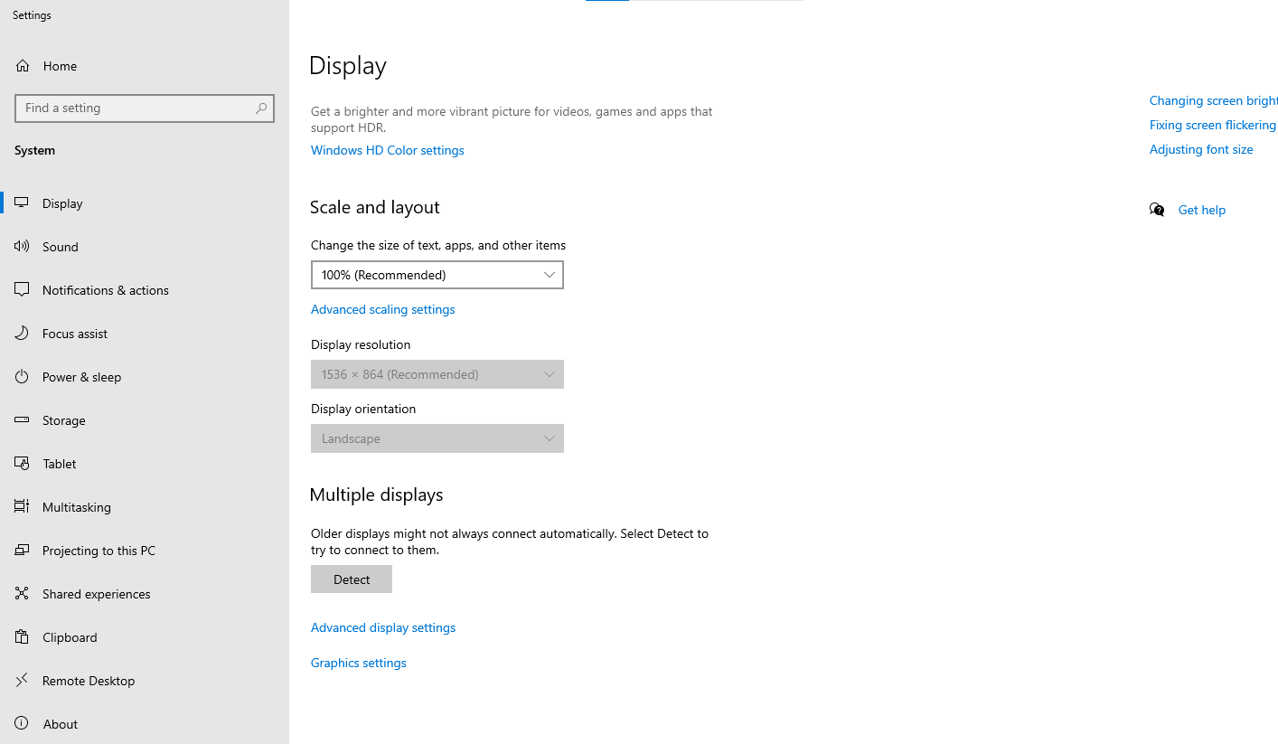Click the Power & sleep icon
The image size is (1278, 744).
(22, 377)
